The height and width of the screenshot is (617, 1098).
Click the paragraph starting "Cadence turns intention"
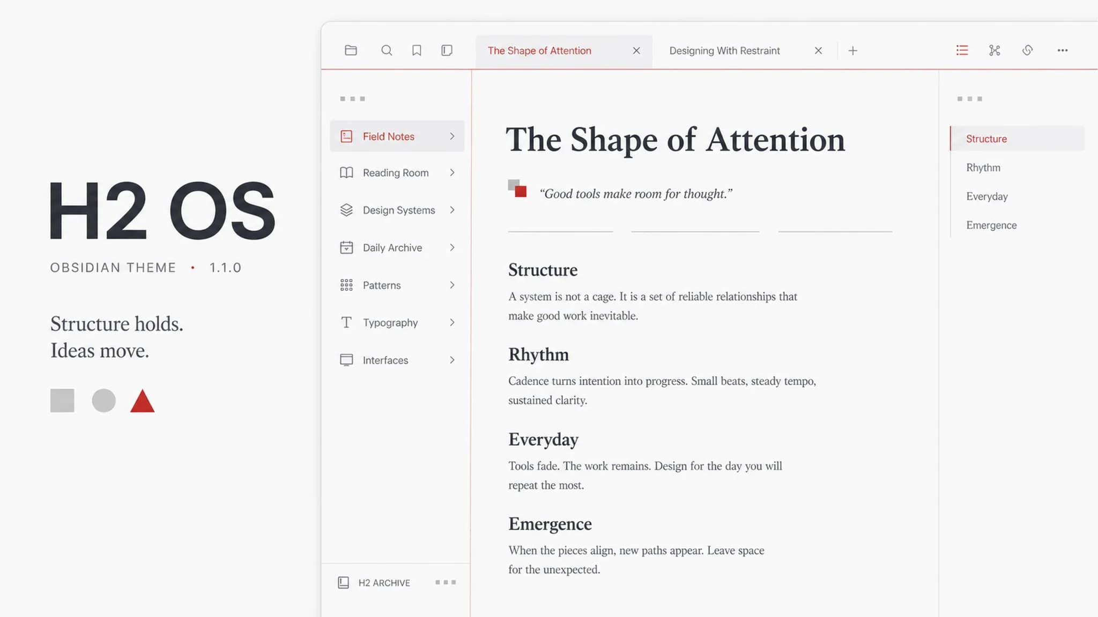pyautogui.click(x=662, y=391)
